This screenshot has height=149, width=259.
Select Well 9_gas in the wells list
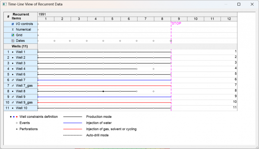tap(24, 102)
